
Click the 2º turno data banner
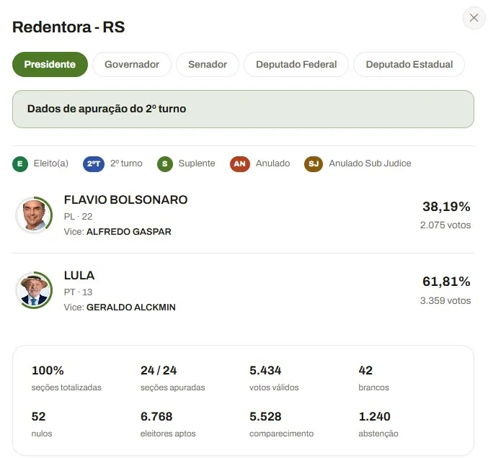point(243,109)
